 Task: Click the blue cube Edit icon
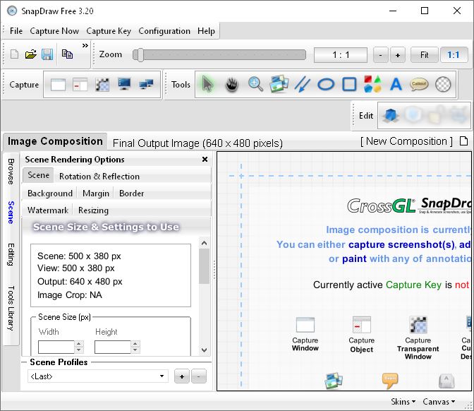tap(390, 116)
